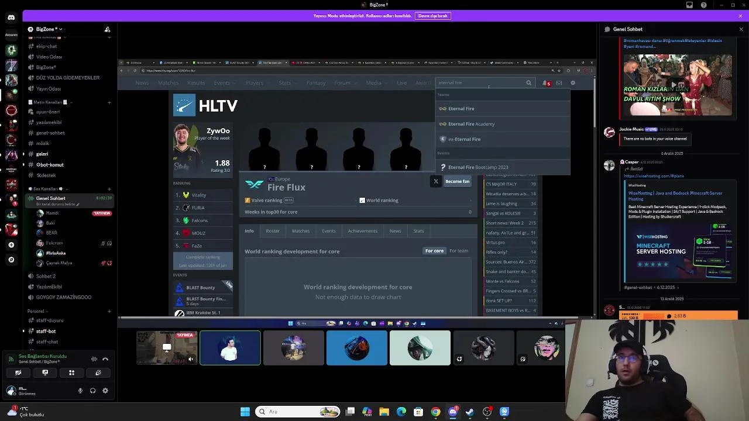Click the Roman Kızları video thumbnail
This screenshot has height=421, width=749.
[678, 85]
